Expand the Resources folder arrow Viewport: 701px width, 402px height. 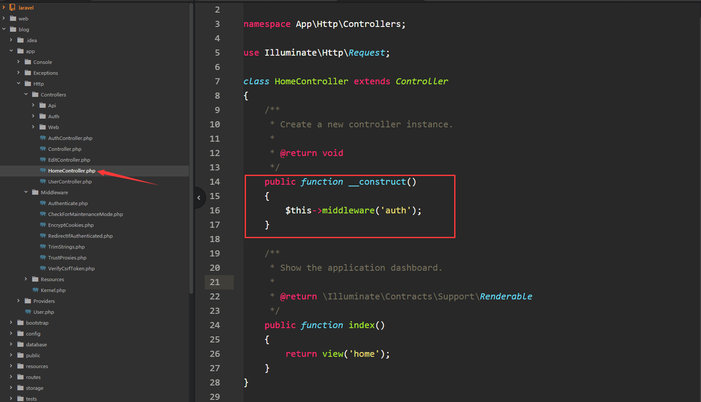tap(26, 279)
